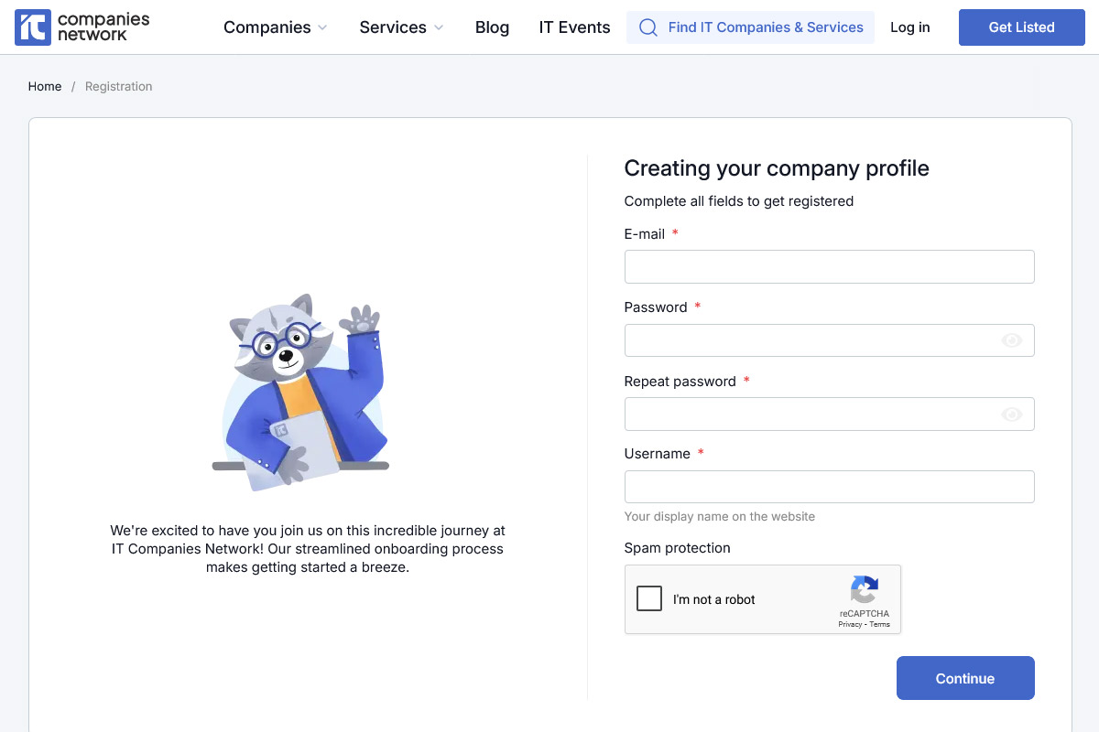Click the Find IT Companies & Services search
The height and width of the screenshot is (732, 1099).
coord(765,27)
